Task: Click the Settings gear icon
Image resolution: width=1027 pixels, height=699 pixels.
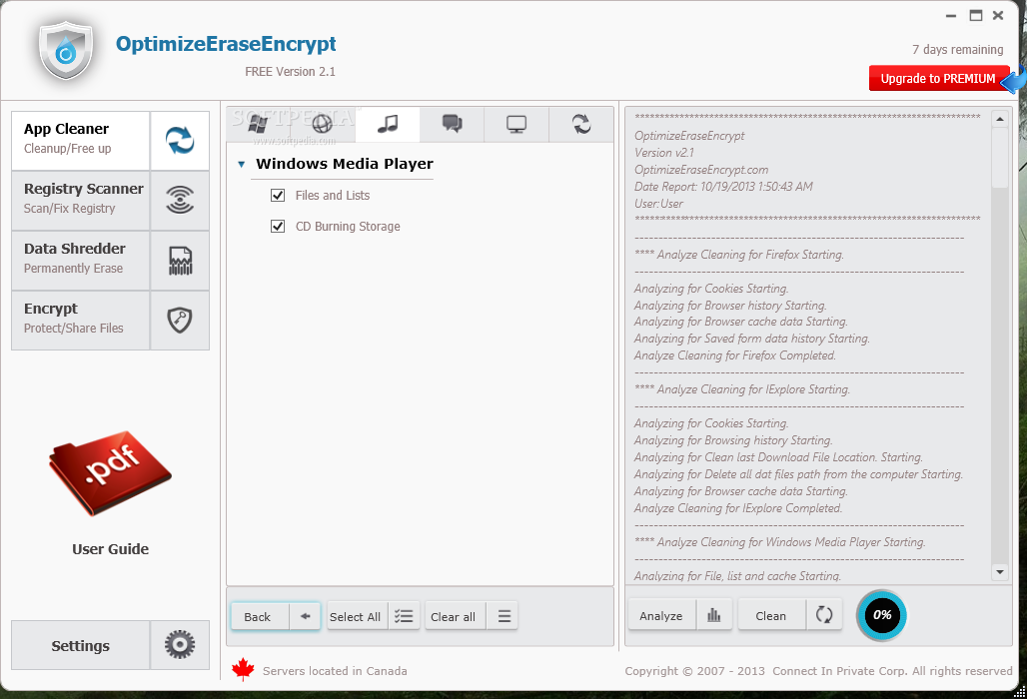Action: tap(180, 645)
